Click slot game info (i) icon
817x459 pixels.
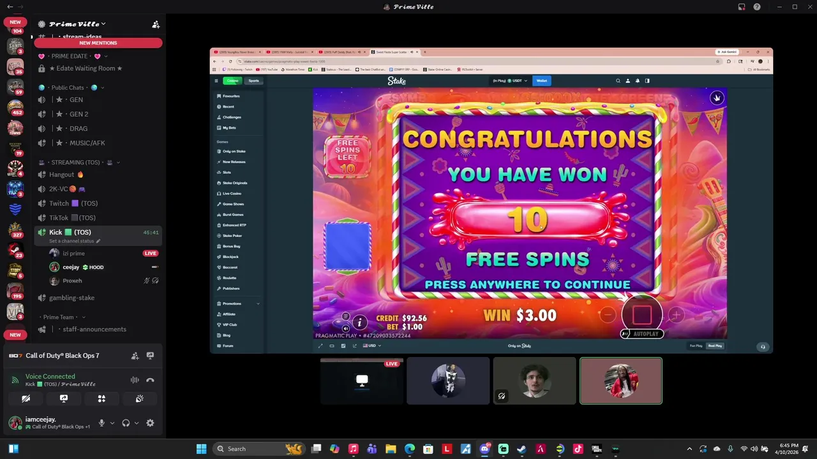click(359, 323)
